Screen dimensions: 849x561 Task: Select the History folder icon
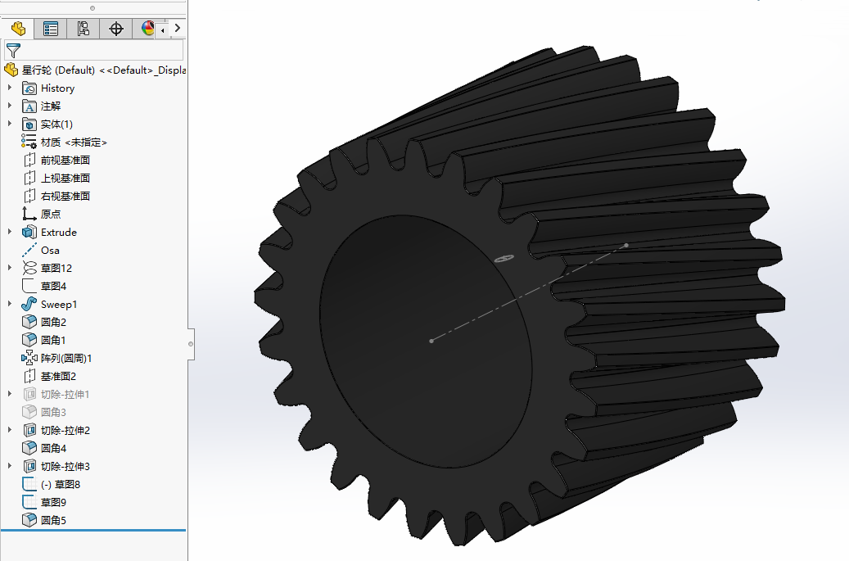29,88
